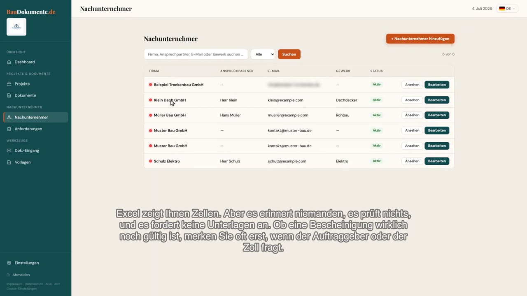527x296 pixels.
Task: Click the Beispiel Trockenbau GmbH company name
Action: tap(179, 85)
